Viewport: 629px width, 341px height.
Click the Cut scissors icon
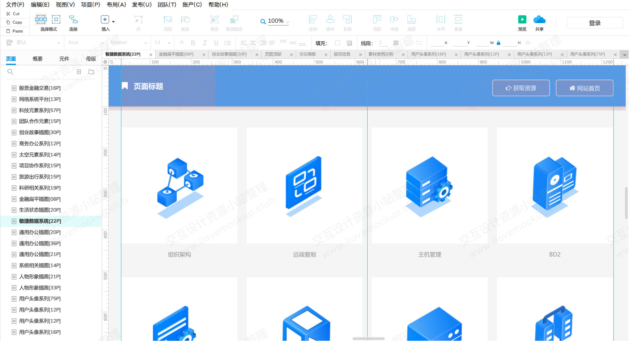(x=9, y=14)
